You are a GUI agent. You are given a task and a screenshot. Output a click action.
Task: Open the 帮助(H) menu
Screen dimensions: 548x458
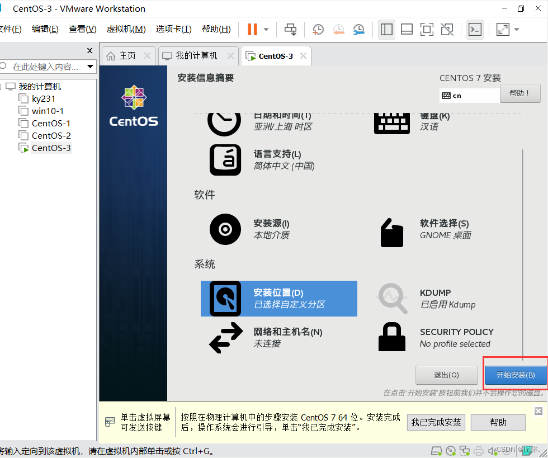tap(216, 29)
